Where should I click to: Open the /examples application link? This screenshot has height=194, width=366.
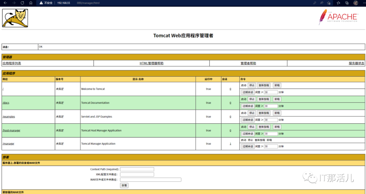pos(9,116)
